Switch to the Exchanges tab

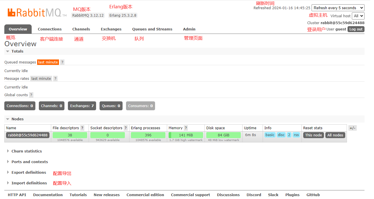click(111, 29)
